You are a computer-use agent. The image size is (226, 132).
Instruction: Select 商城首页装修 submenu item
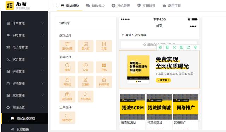click(x=25, y=119)
